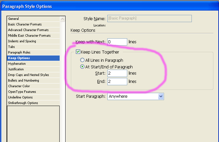
Task: Go to Indents and Spacing
Action: [x=33, y=41]
